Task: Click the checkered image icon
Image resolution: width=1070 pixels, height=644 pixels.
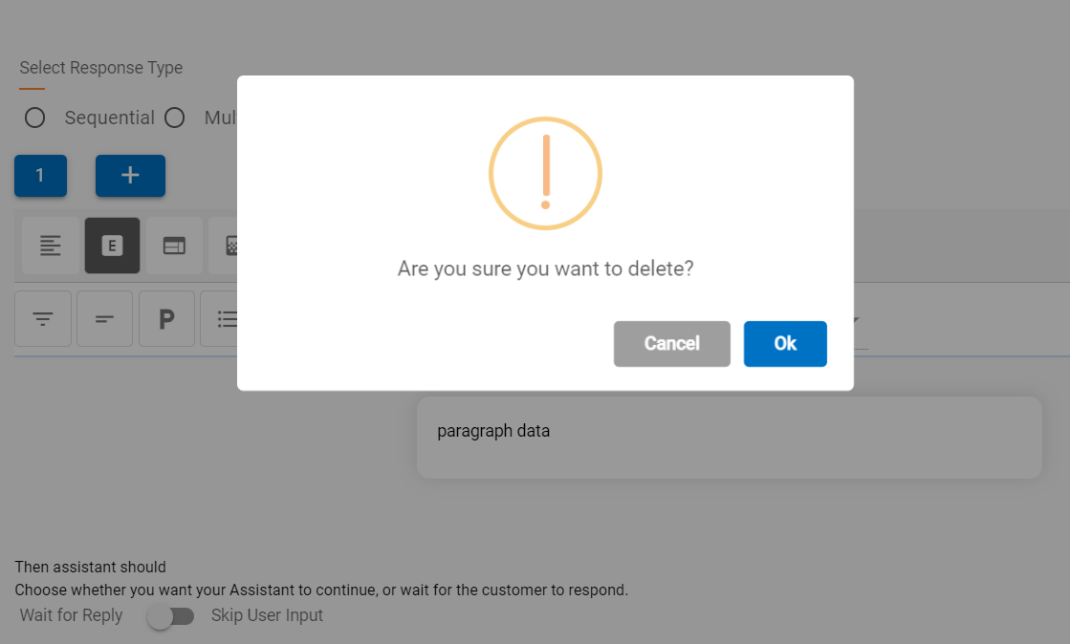Action: click(230, 246)
